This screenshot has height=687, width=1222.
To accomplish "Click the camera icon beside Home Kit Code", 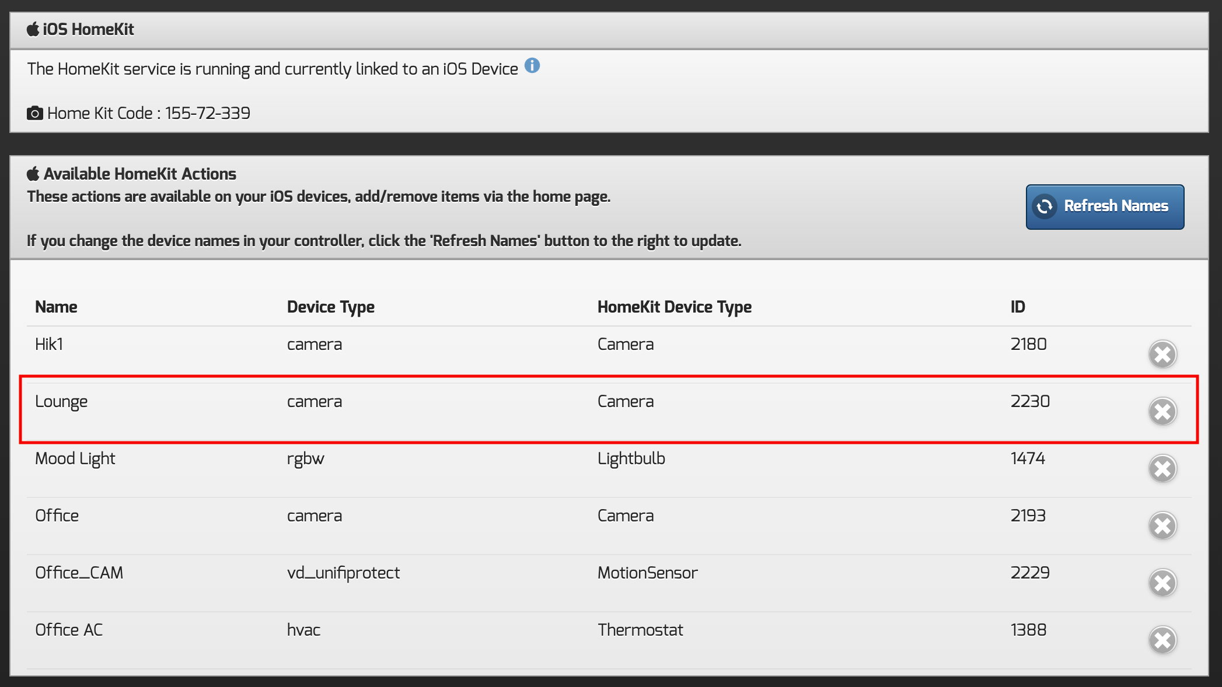I will tap(35, 113).
